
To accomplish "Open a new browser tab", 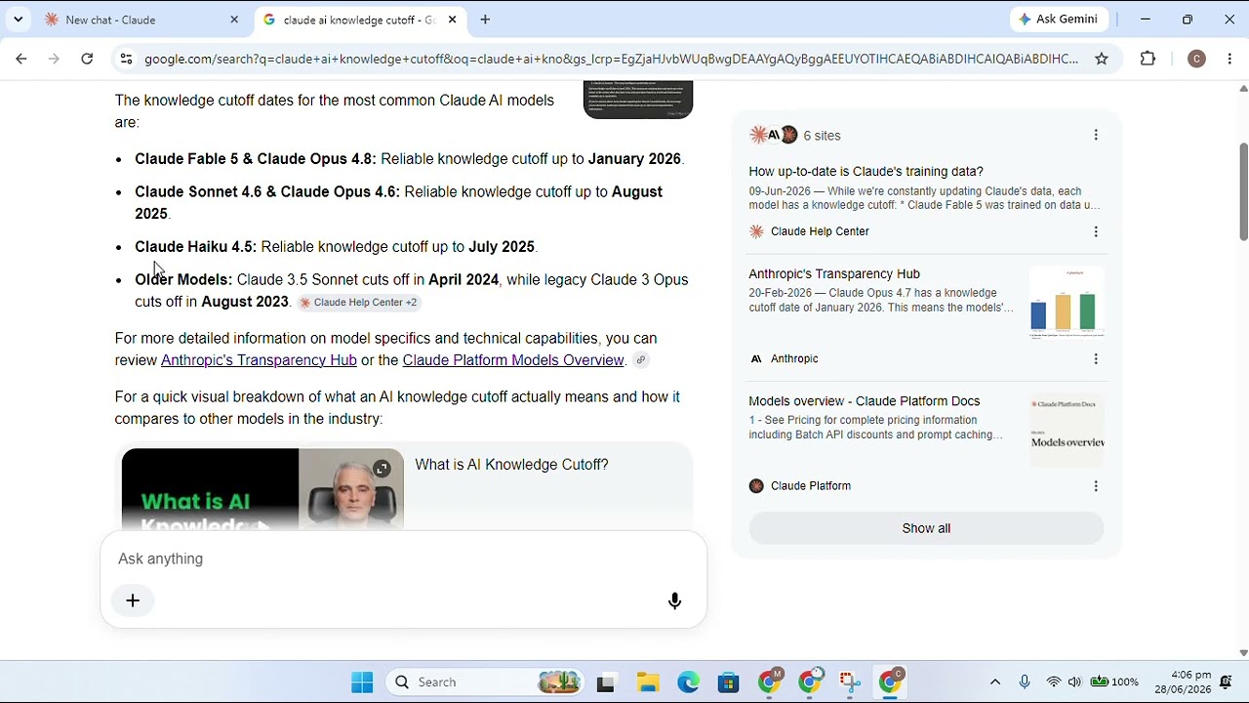I will (x=485, y=20).
